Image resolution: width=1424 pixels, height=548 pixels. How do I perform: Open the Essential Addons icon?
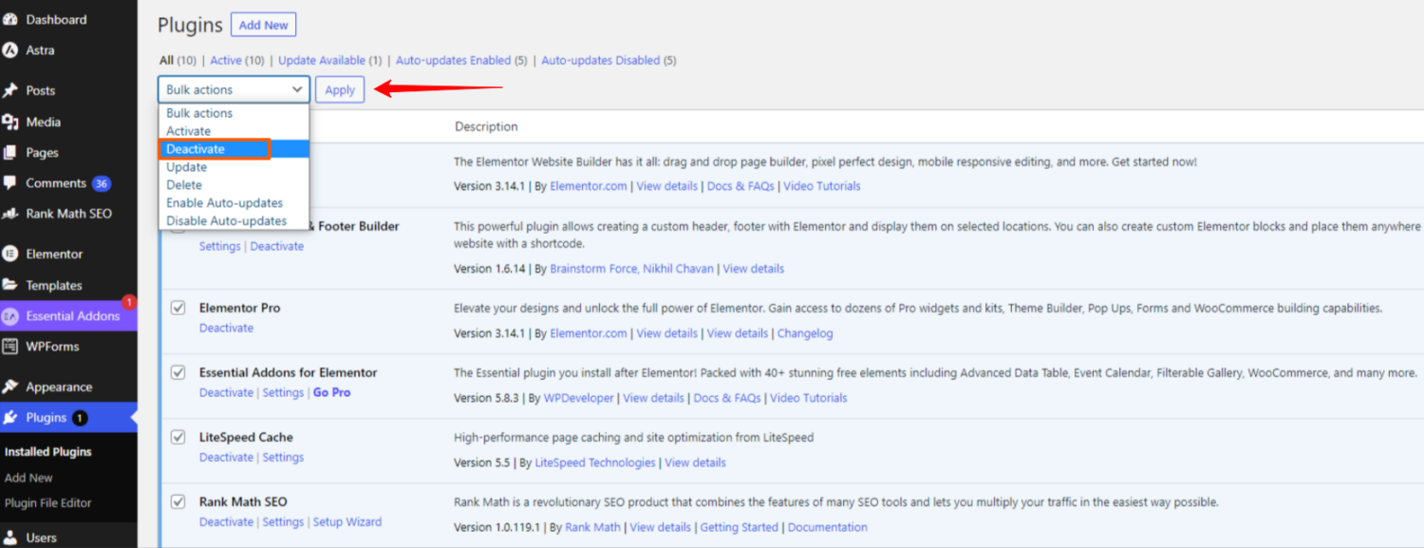10,316
